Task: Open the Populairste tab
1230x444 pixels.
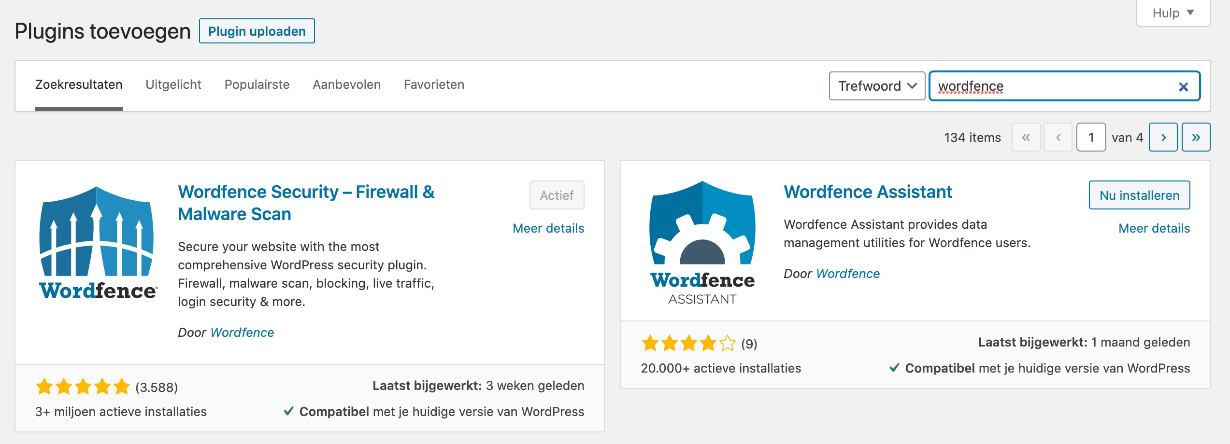Action: (257, 85)
